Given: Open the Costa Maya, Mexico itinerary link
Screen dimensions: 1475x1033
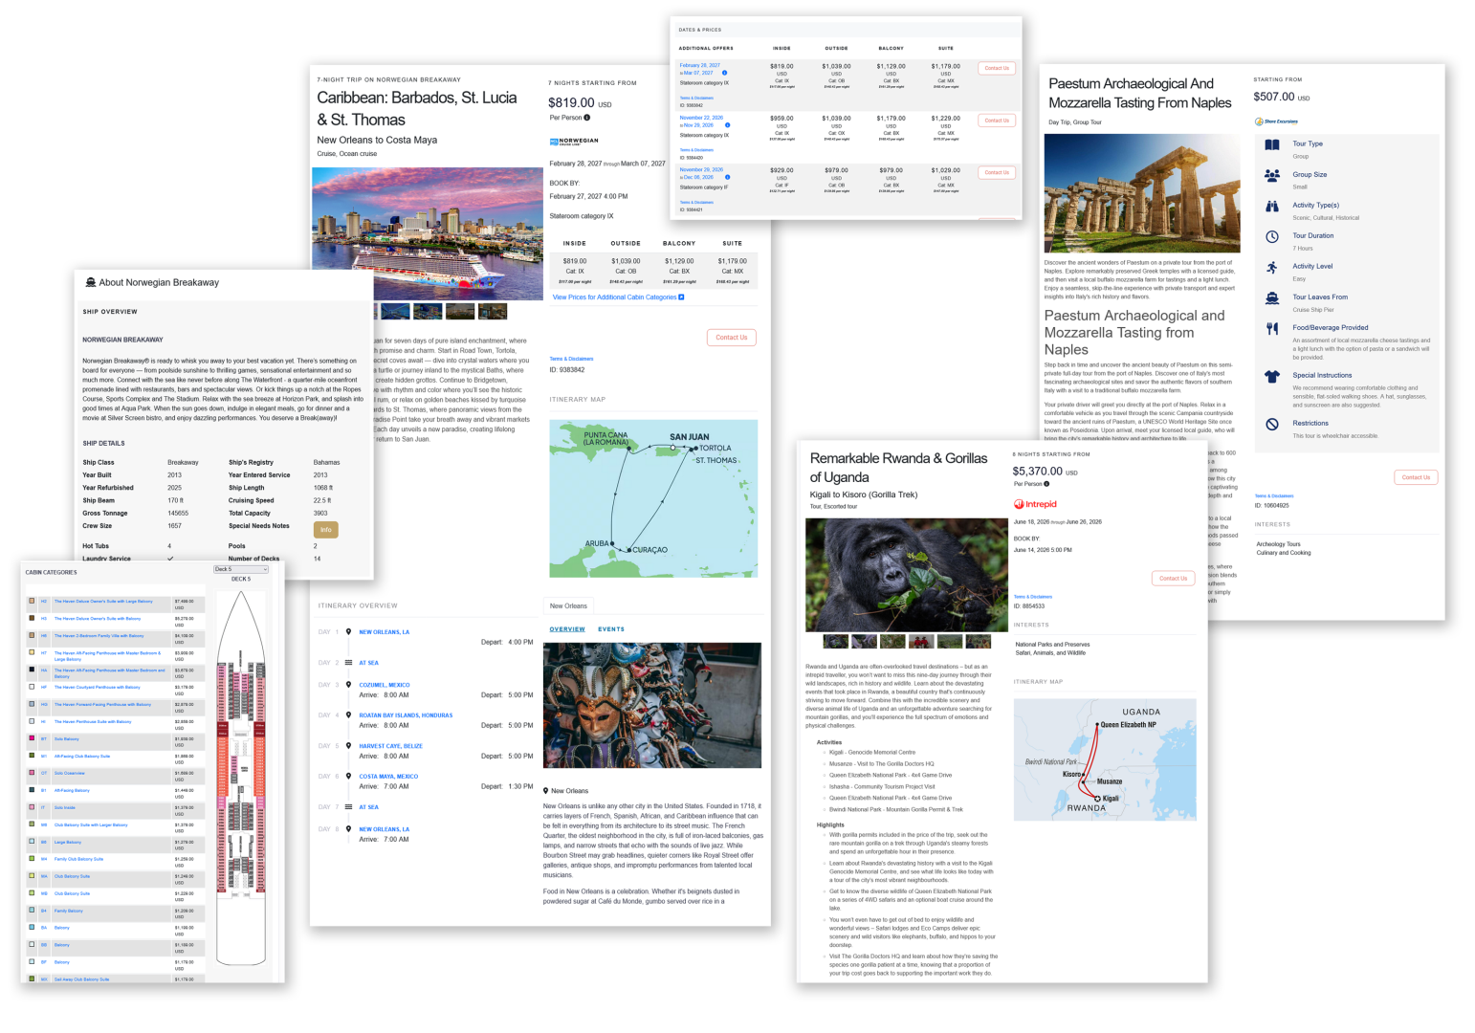Looking at the screenshot, I should tap(388, 777).
